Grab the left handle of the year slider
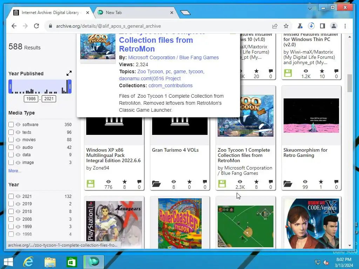This screenshot has width=359, height=269. (10, 87)
